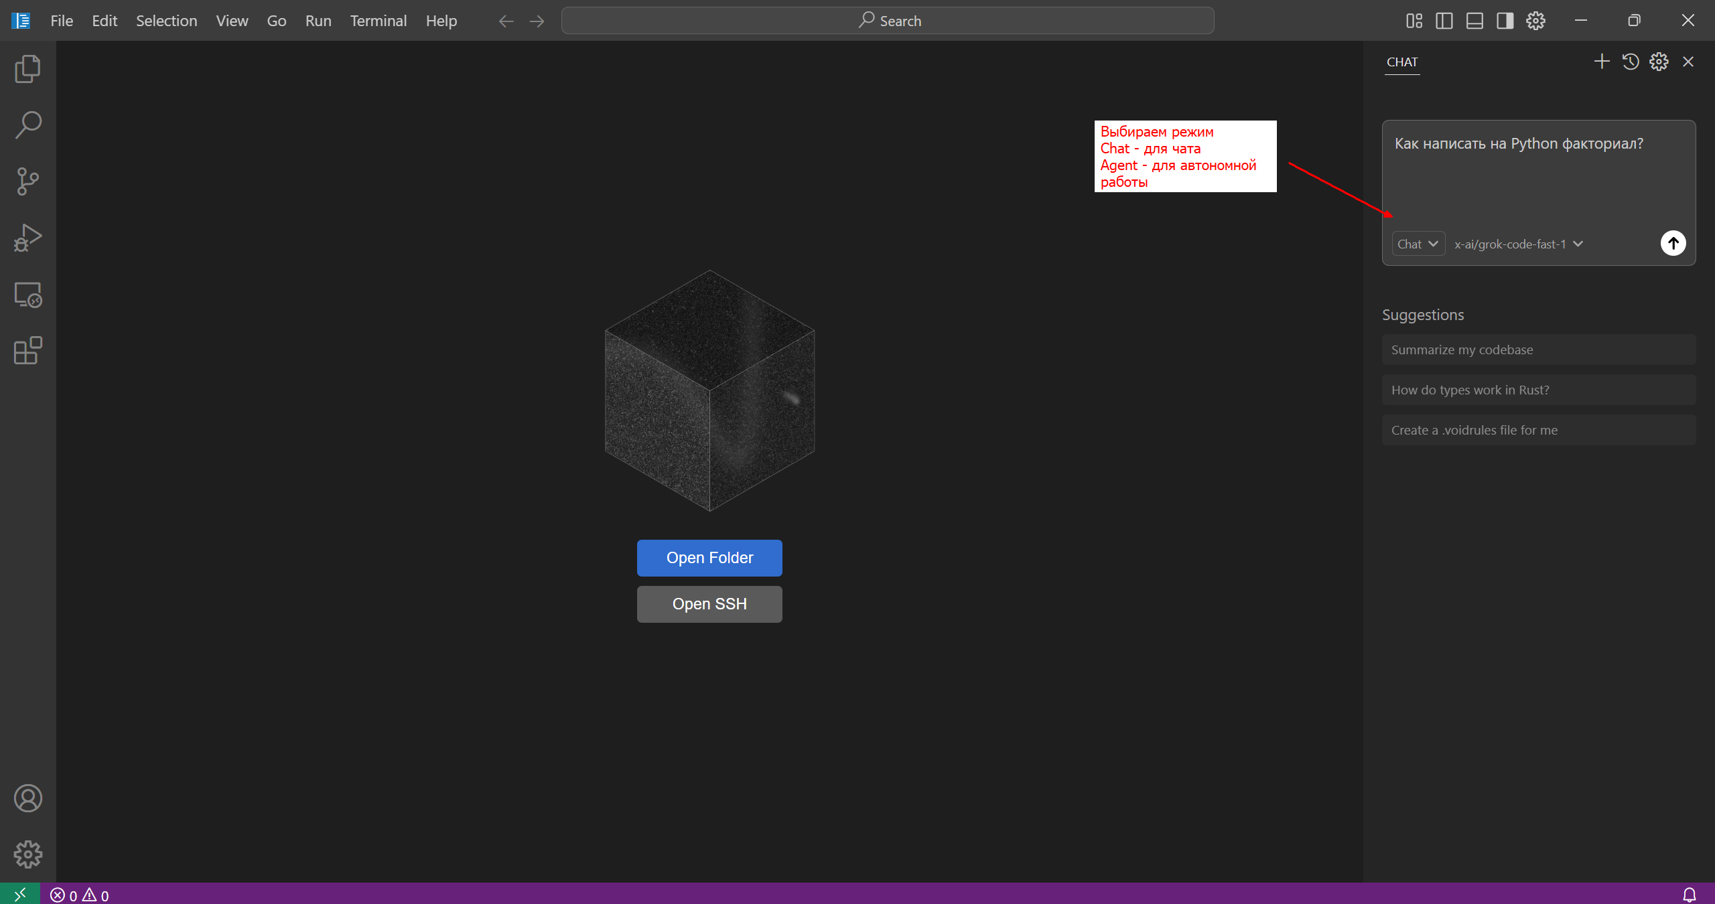Open the Source Control view
This screenshot has width=1715, height=904.
coord(27,181)
